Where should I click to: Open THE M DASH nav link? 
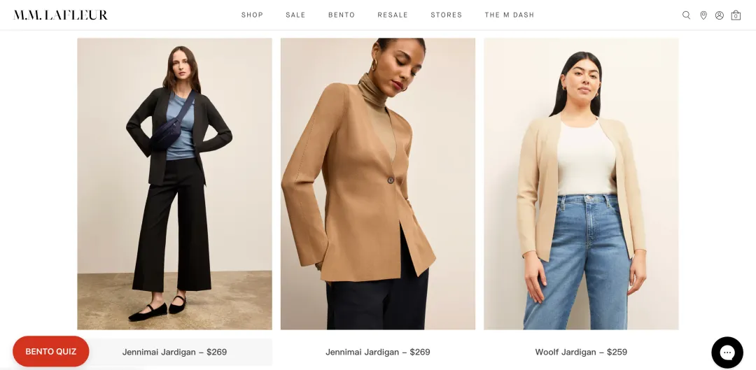click(509, 15)
